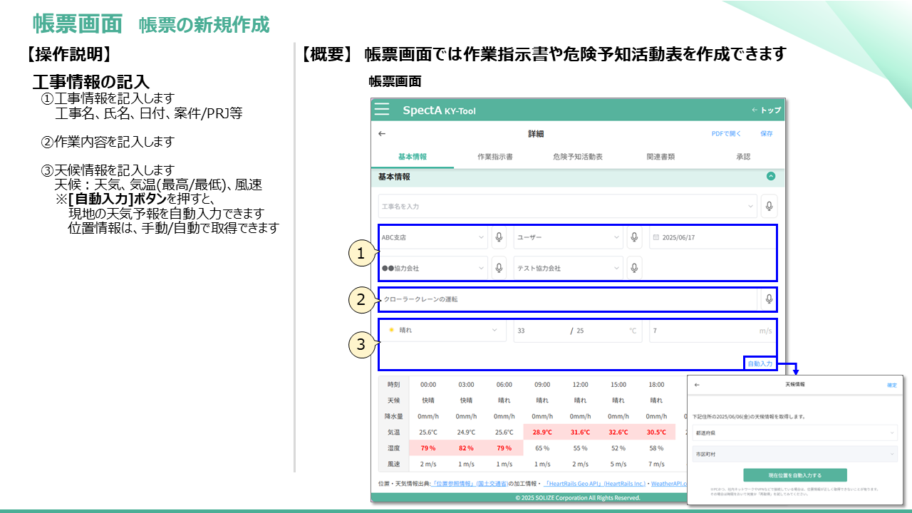This screenshot has height=513, width=912.
Task: Click back arrow in 天候情報 popup
Action: click(697, 385)
